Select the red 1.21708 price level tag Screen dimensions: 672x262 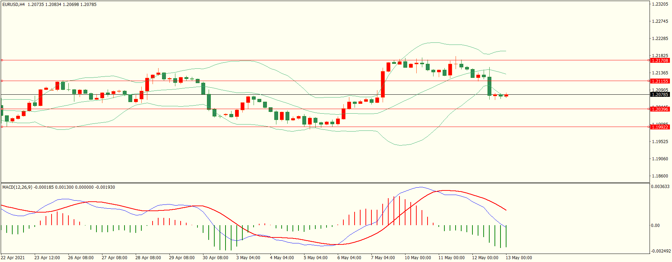point(660,61)
